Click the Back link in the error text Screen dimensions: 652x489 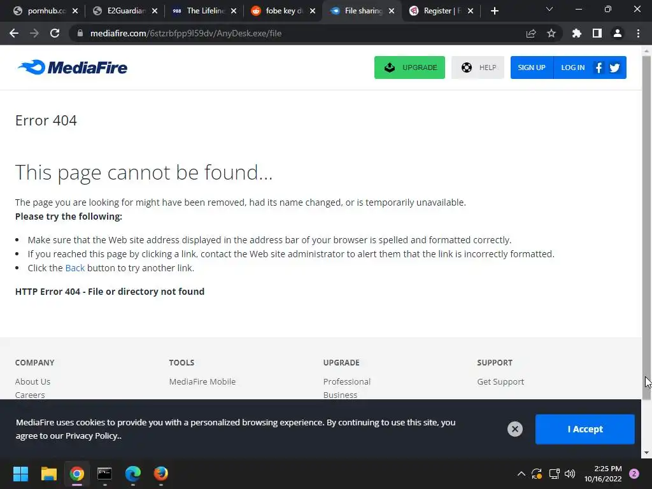point(75,268)
